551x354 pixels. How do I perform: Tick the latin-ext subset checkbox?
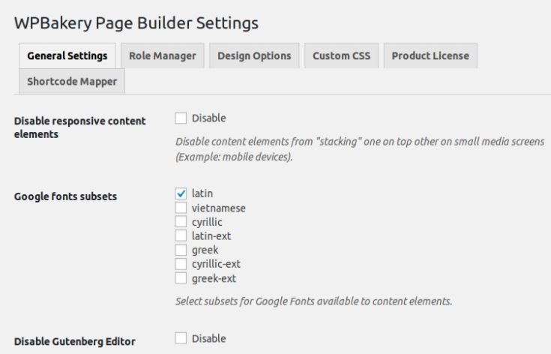tap(181, 235)
